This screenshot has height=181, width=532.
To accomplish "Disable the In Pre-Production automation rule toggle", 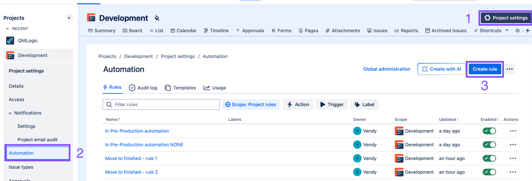I will click(489, 131).
